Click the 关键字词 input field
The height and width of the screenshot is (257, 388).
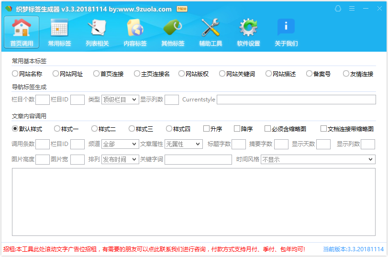[x=198, y=159]
